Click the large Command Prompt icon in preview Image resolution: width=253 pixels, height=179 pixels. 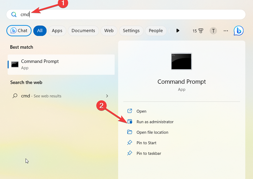coord(181,61)
